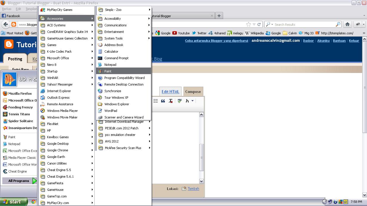Open Calculator in the Accessories menu
Screen dimensions: 367x206
(124, 51)
